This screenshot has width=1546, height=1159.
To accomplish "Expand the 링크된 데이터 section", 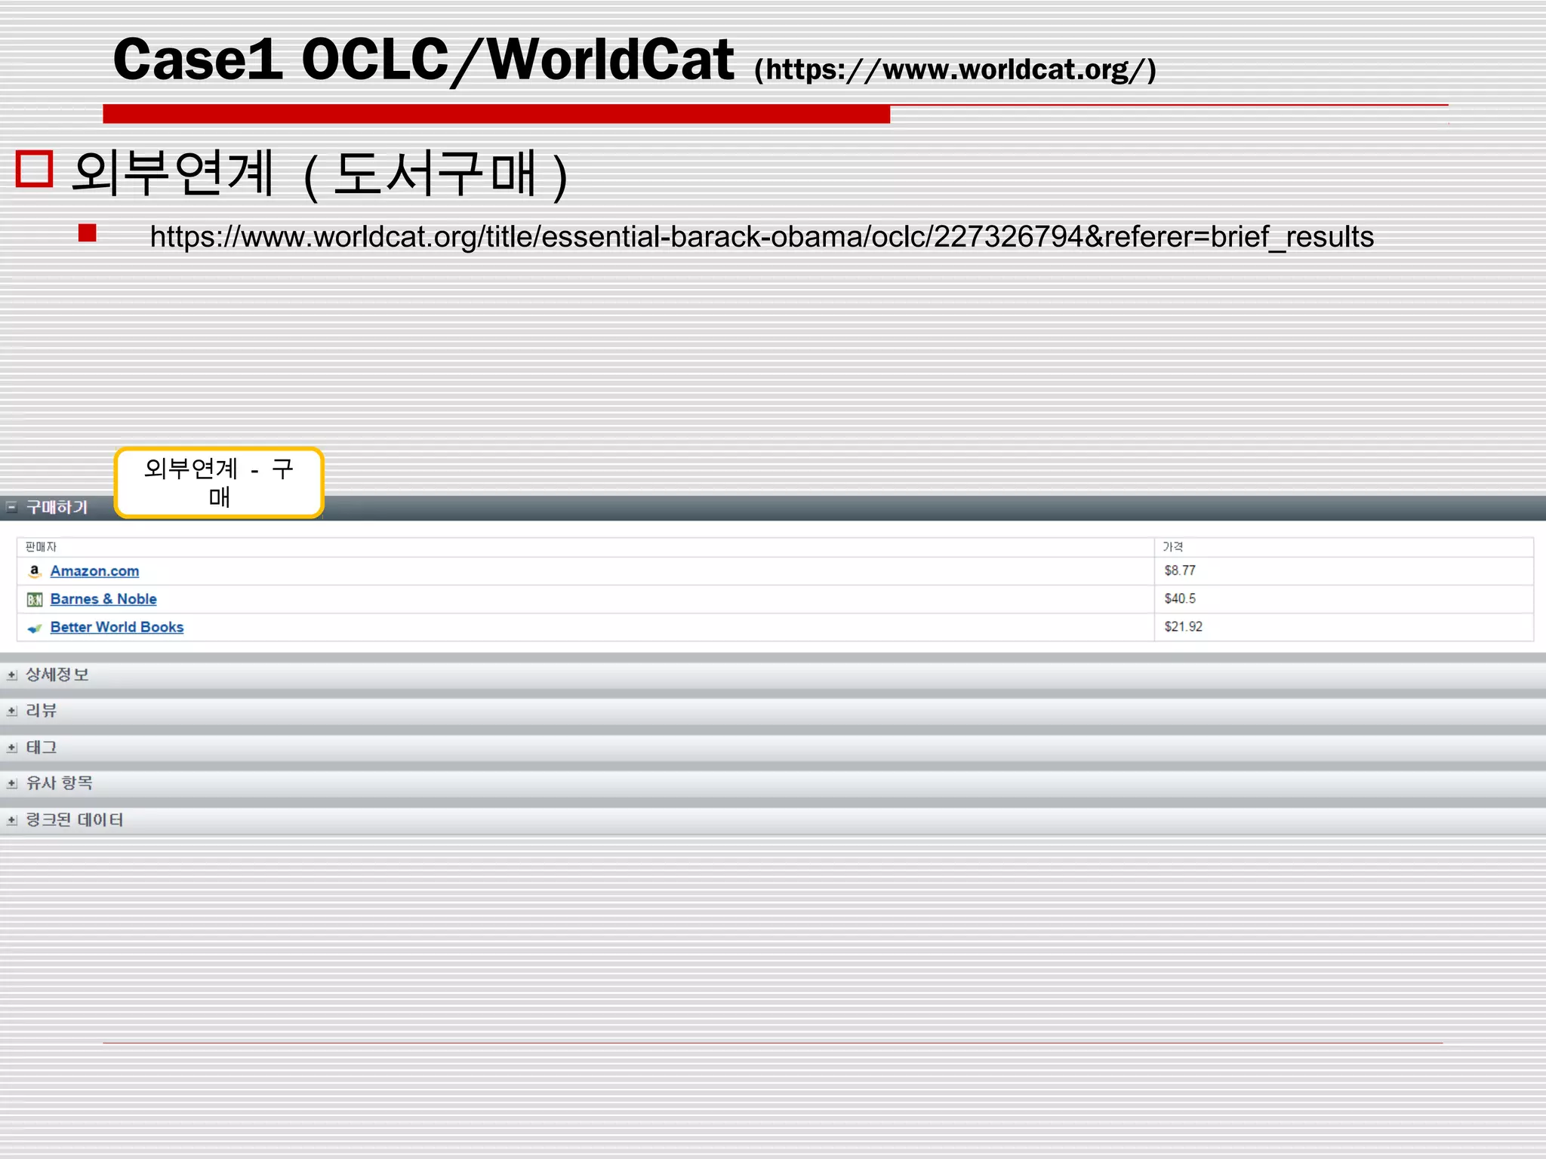I will (x=11, y=820).
